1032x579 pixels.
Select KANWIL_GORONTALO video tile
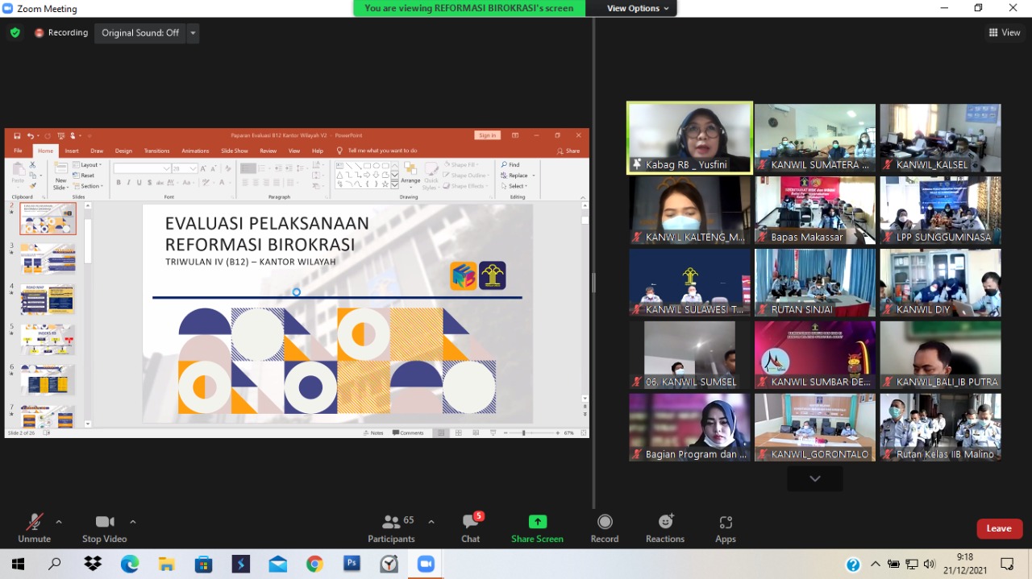coord(815,427)
